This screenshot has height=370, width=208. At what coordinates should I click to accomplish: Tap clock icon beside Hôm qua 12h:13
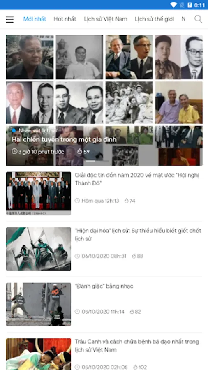click(x=77, y=201)
